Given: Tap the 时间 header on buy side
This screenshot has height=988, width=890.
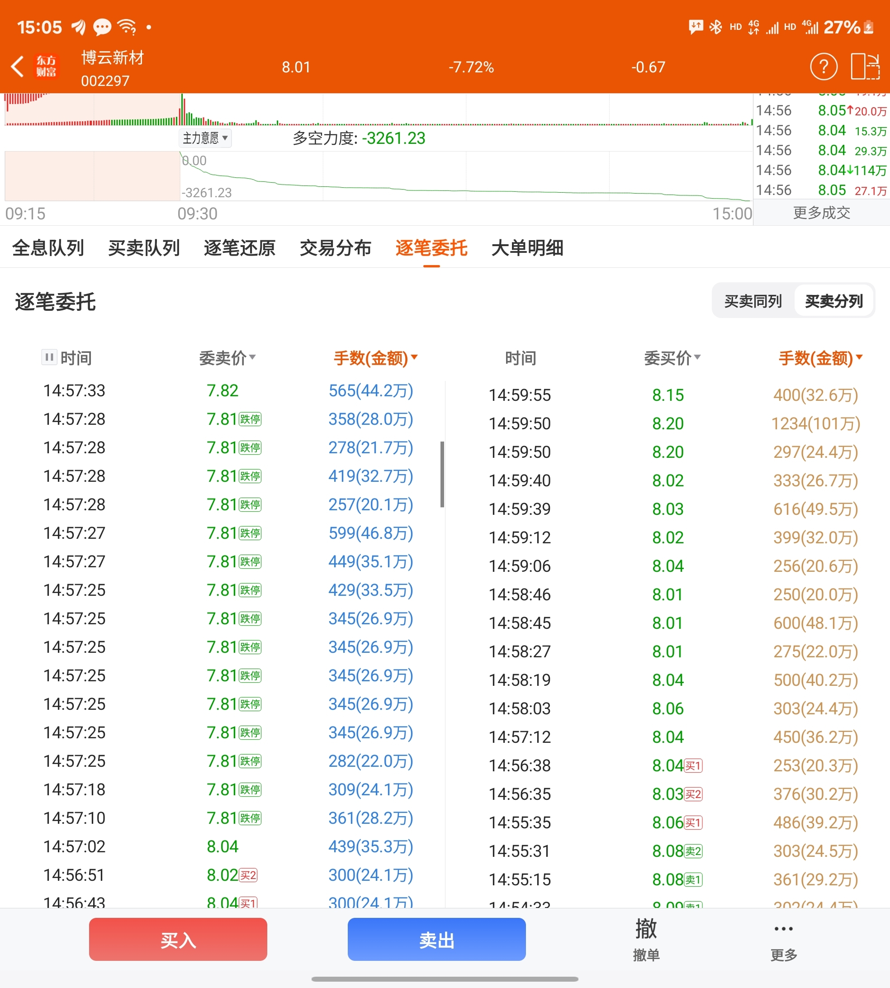Looking at the screenshot, I should click(521, 358).
